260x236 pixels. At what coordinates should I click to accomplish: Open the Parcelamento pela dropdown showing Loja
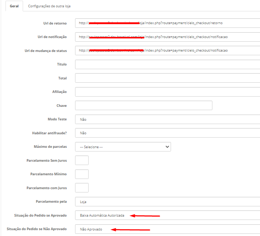pos(167,202)
